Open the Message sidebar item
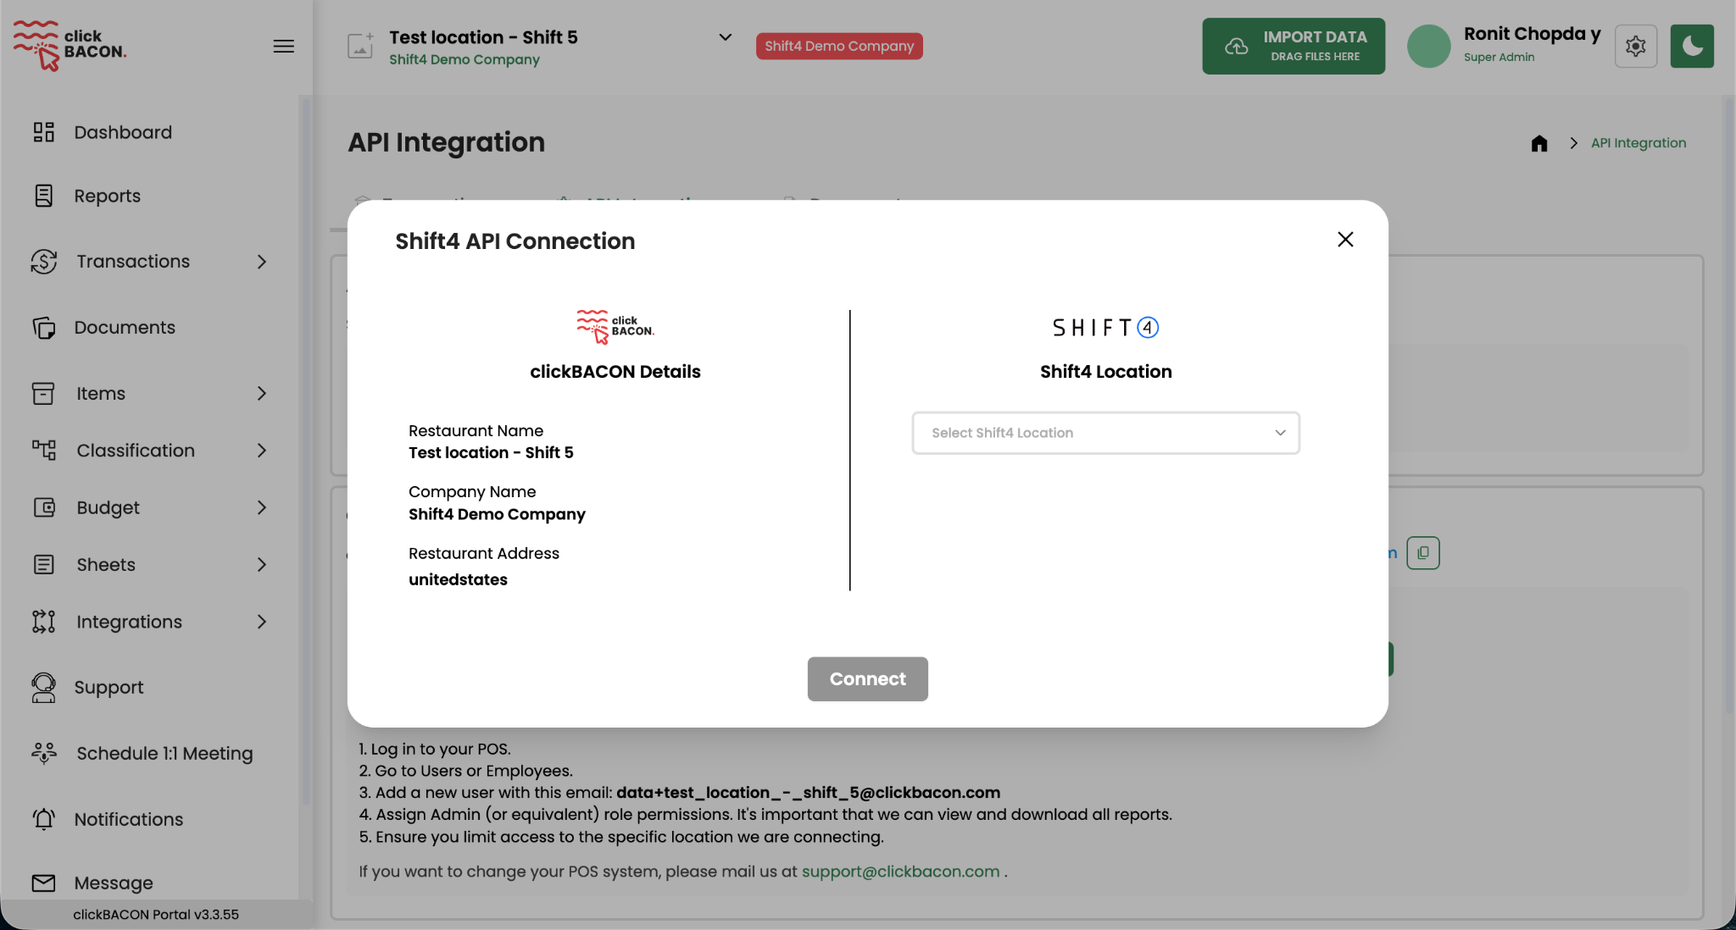Image resolution: width=1736 pixels, height=930 pixels. (114, 883)
